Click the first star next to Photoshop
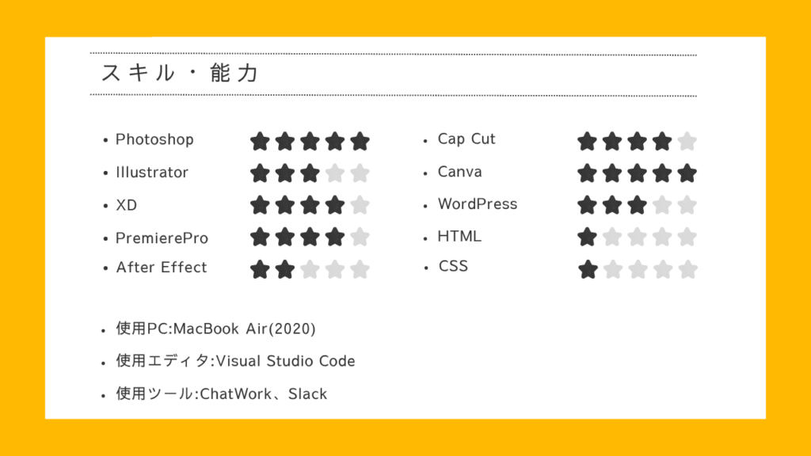This screenshot has height=456, width=811. [260, 142]
